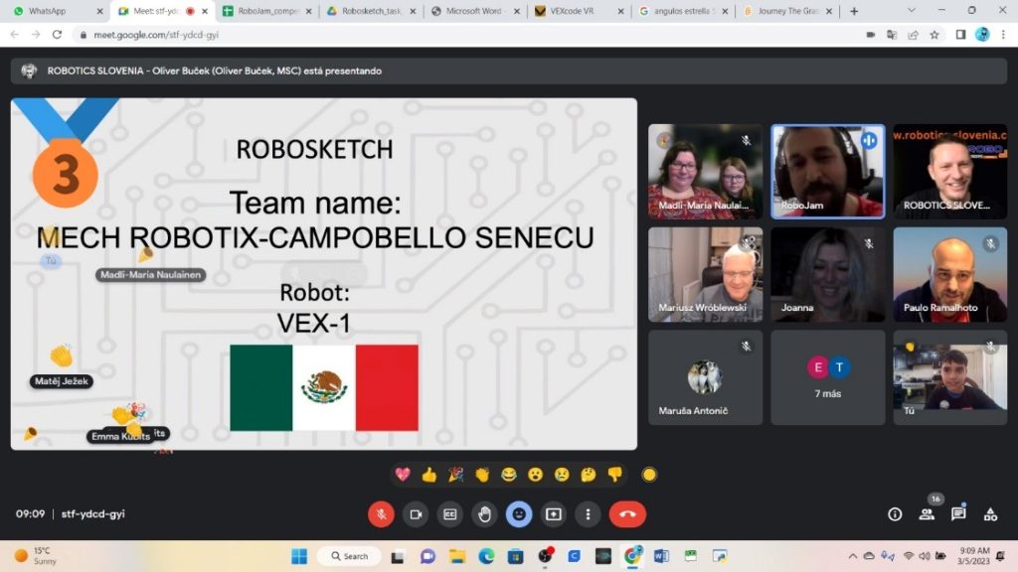Show hidden system tray icons
This screenshot has width=1018, height=572.
pos(853,556)
